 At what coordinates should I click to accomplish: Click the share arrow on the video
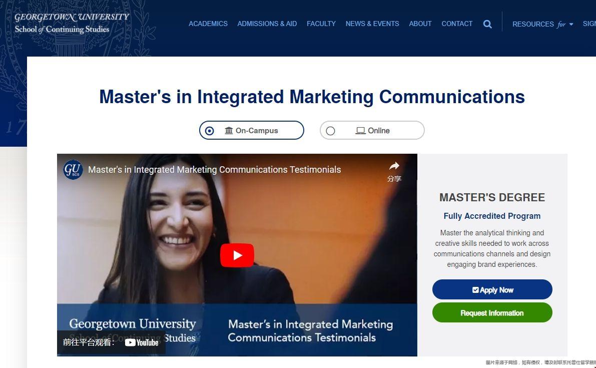coord(394,166)
